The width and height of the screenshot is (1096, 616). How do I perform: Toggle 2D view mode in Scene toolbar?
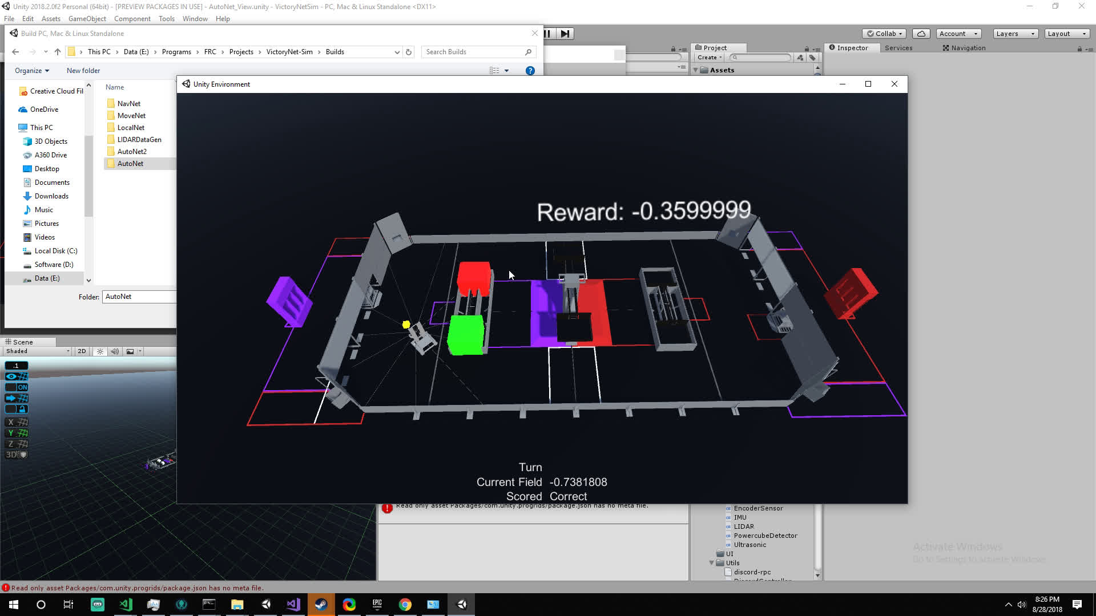82,351
